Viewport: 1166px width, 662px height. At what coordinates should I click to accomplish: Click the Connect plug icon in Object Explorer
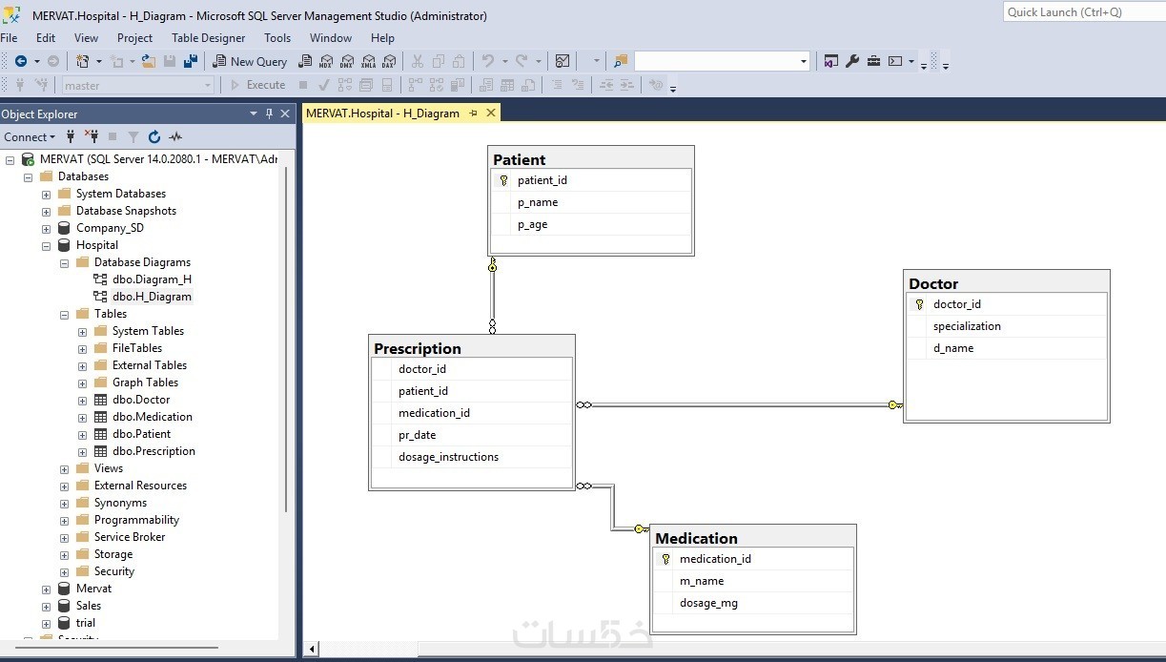(x=71, y=136)
